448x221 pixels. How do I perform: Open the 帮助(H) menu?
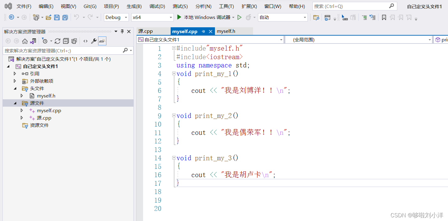point(297,6)
